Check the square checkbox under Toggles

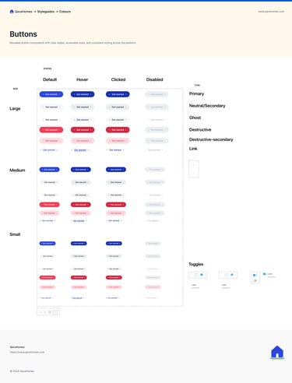(196, 275)
